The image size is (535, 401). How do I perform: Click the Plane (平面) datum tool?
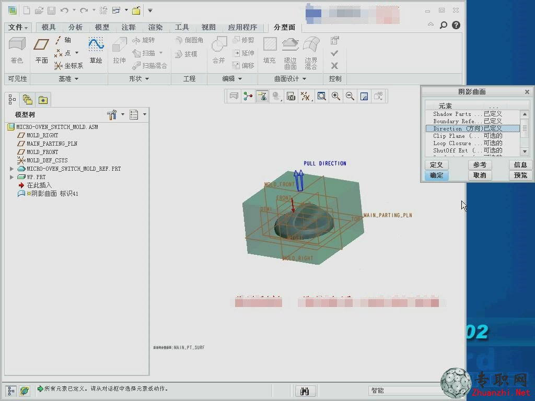point(42,51)
